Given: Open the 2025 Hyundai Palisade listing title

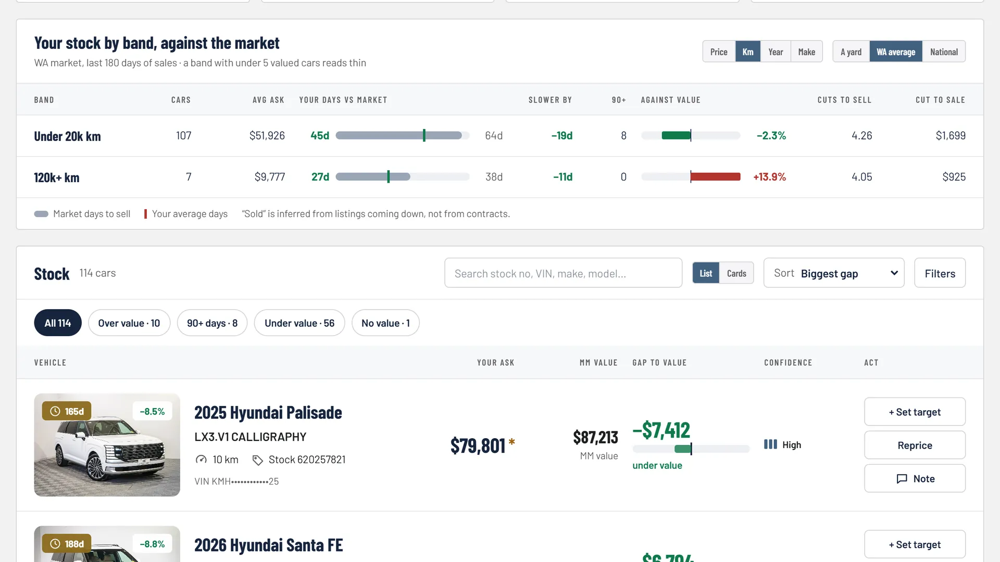Looking at the screenshot, I should click(x=268, y=413).
